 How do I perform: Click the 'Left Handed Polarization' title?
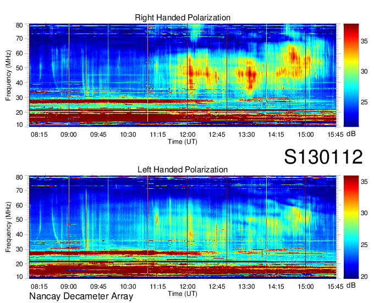(x=183, y=170)
